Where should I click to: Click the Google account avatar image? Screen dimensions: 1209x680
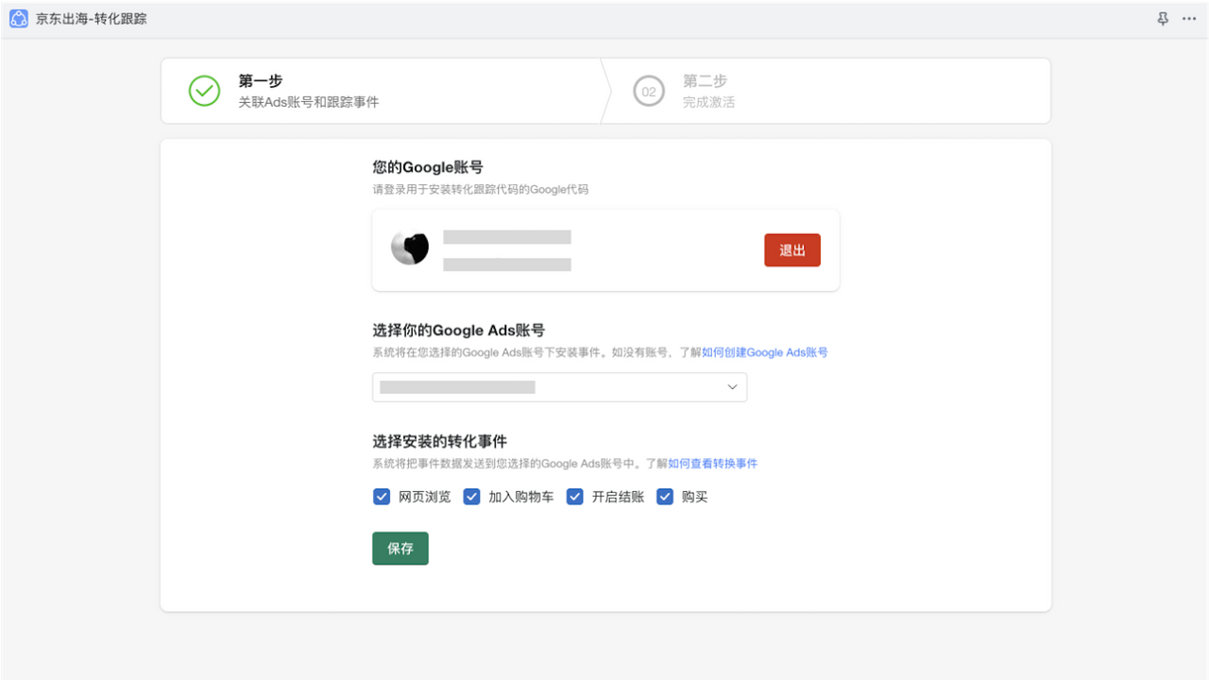pyautogui.click(x=410, y=247)
